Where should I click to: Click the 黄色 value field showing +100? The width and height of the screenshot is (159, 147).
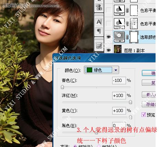point(119,111)
